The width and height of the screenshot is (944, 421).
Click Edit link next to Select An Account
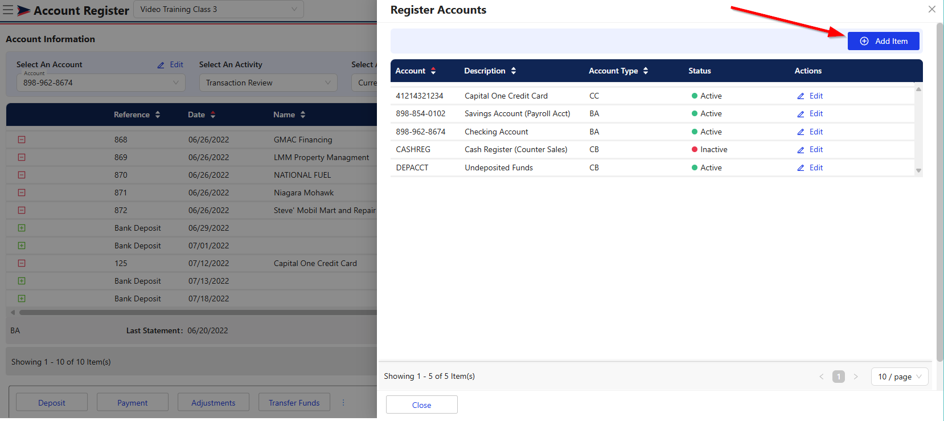click(177, 65)
